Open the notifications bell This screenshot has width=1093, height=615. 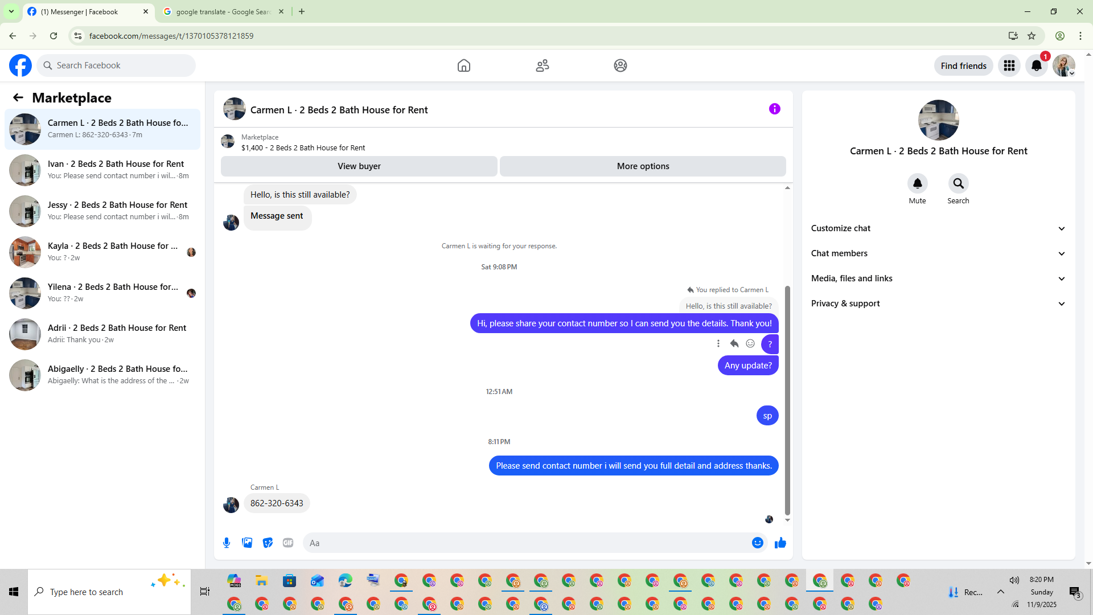coord(1037,65)
